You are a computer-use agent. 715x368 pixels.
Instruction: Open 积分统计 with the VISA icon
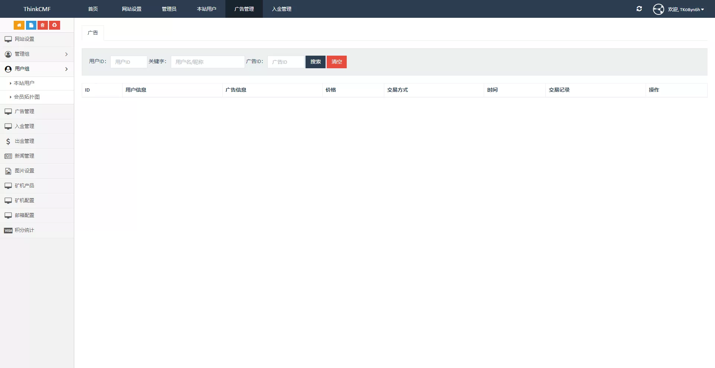click(x=25, y=230)
